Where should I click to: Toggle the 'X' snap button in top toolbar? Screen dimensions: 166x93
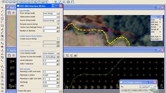(10, 2)
